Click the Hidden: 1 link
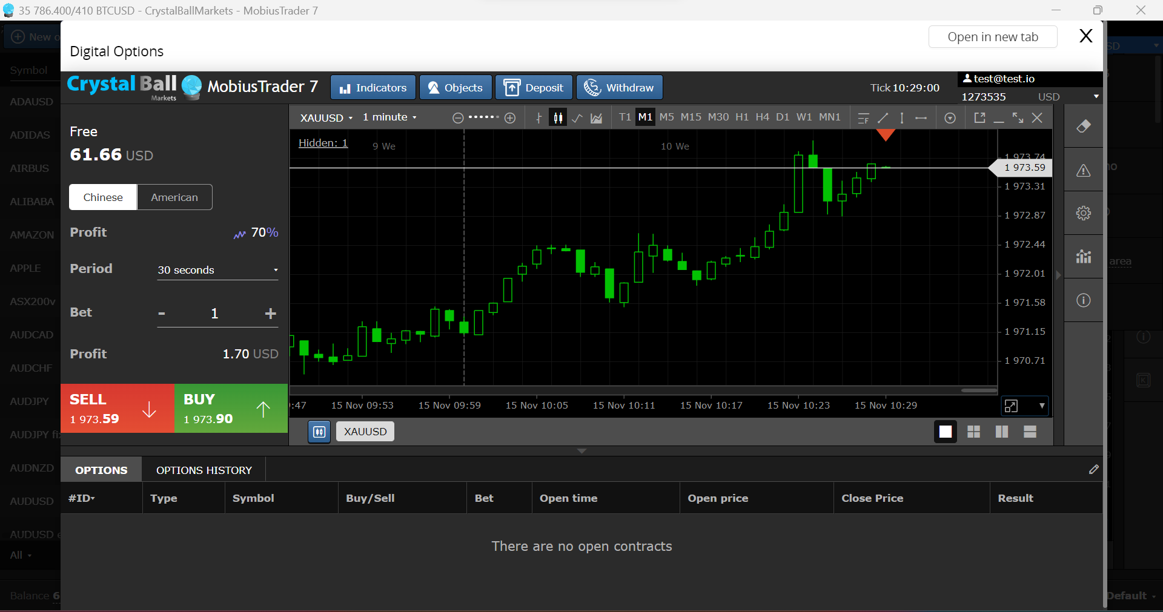Viewport: 1163px width, 612px height. [x=323, y=143]
